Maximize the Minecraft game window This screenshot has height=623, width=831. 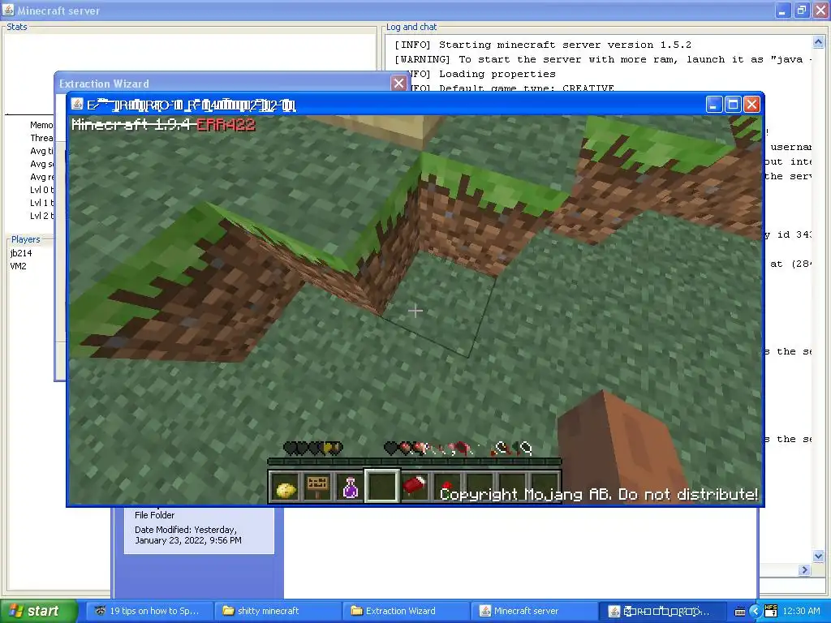[733, 105]
